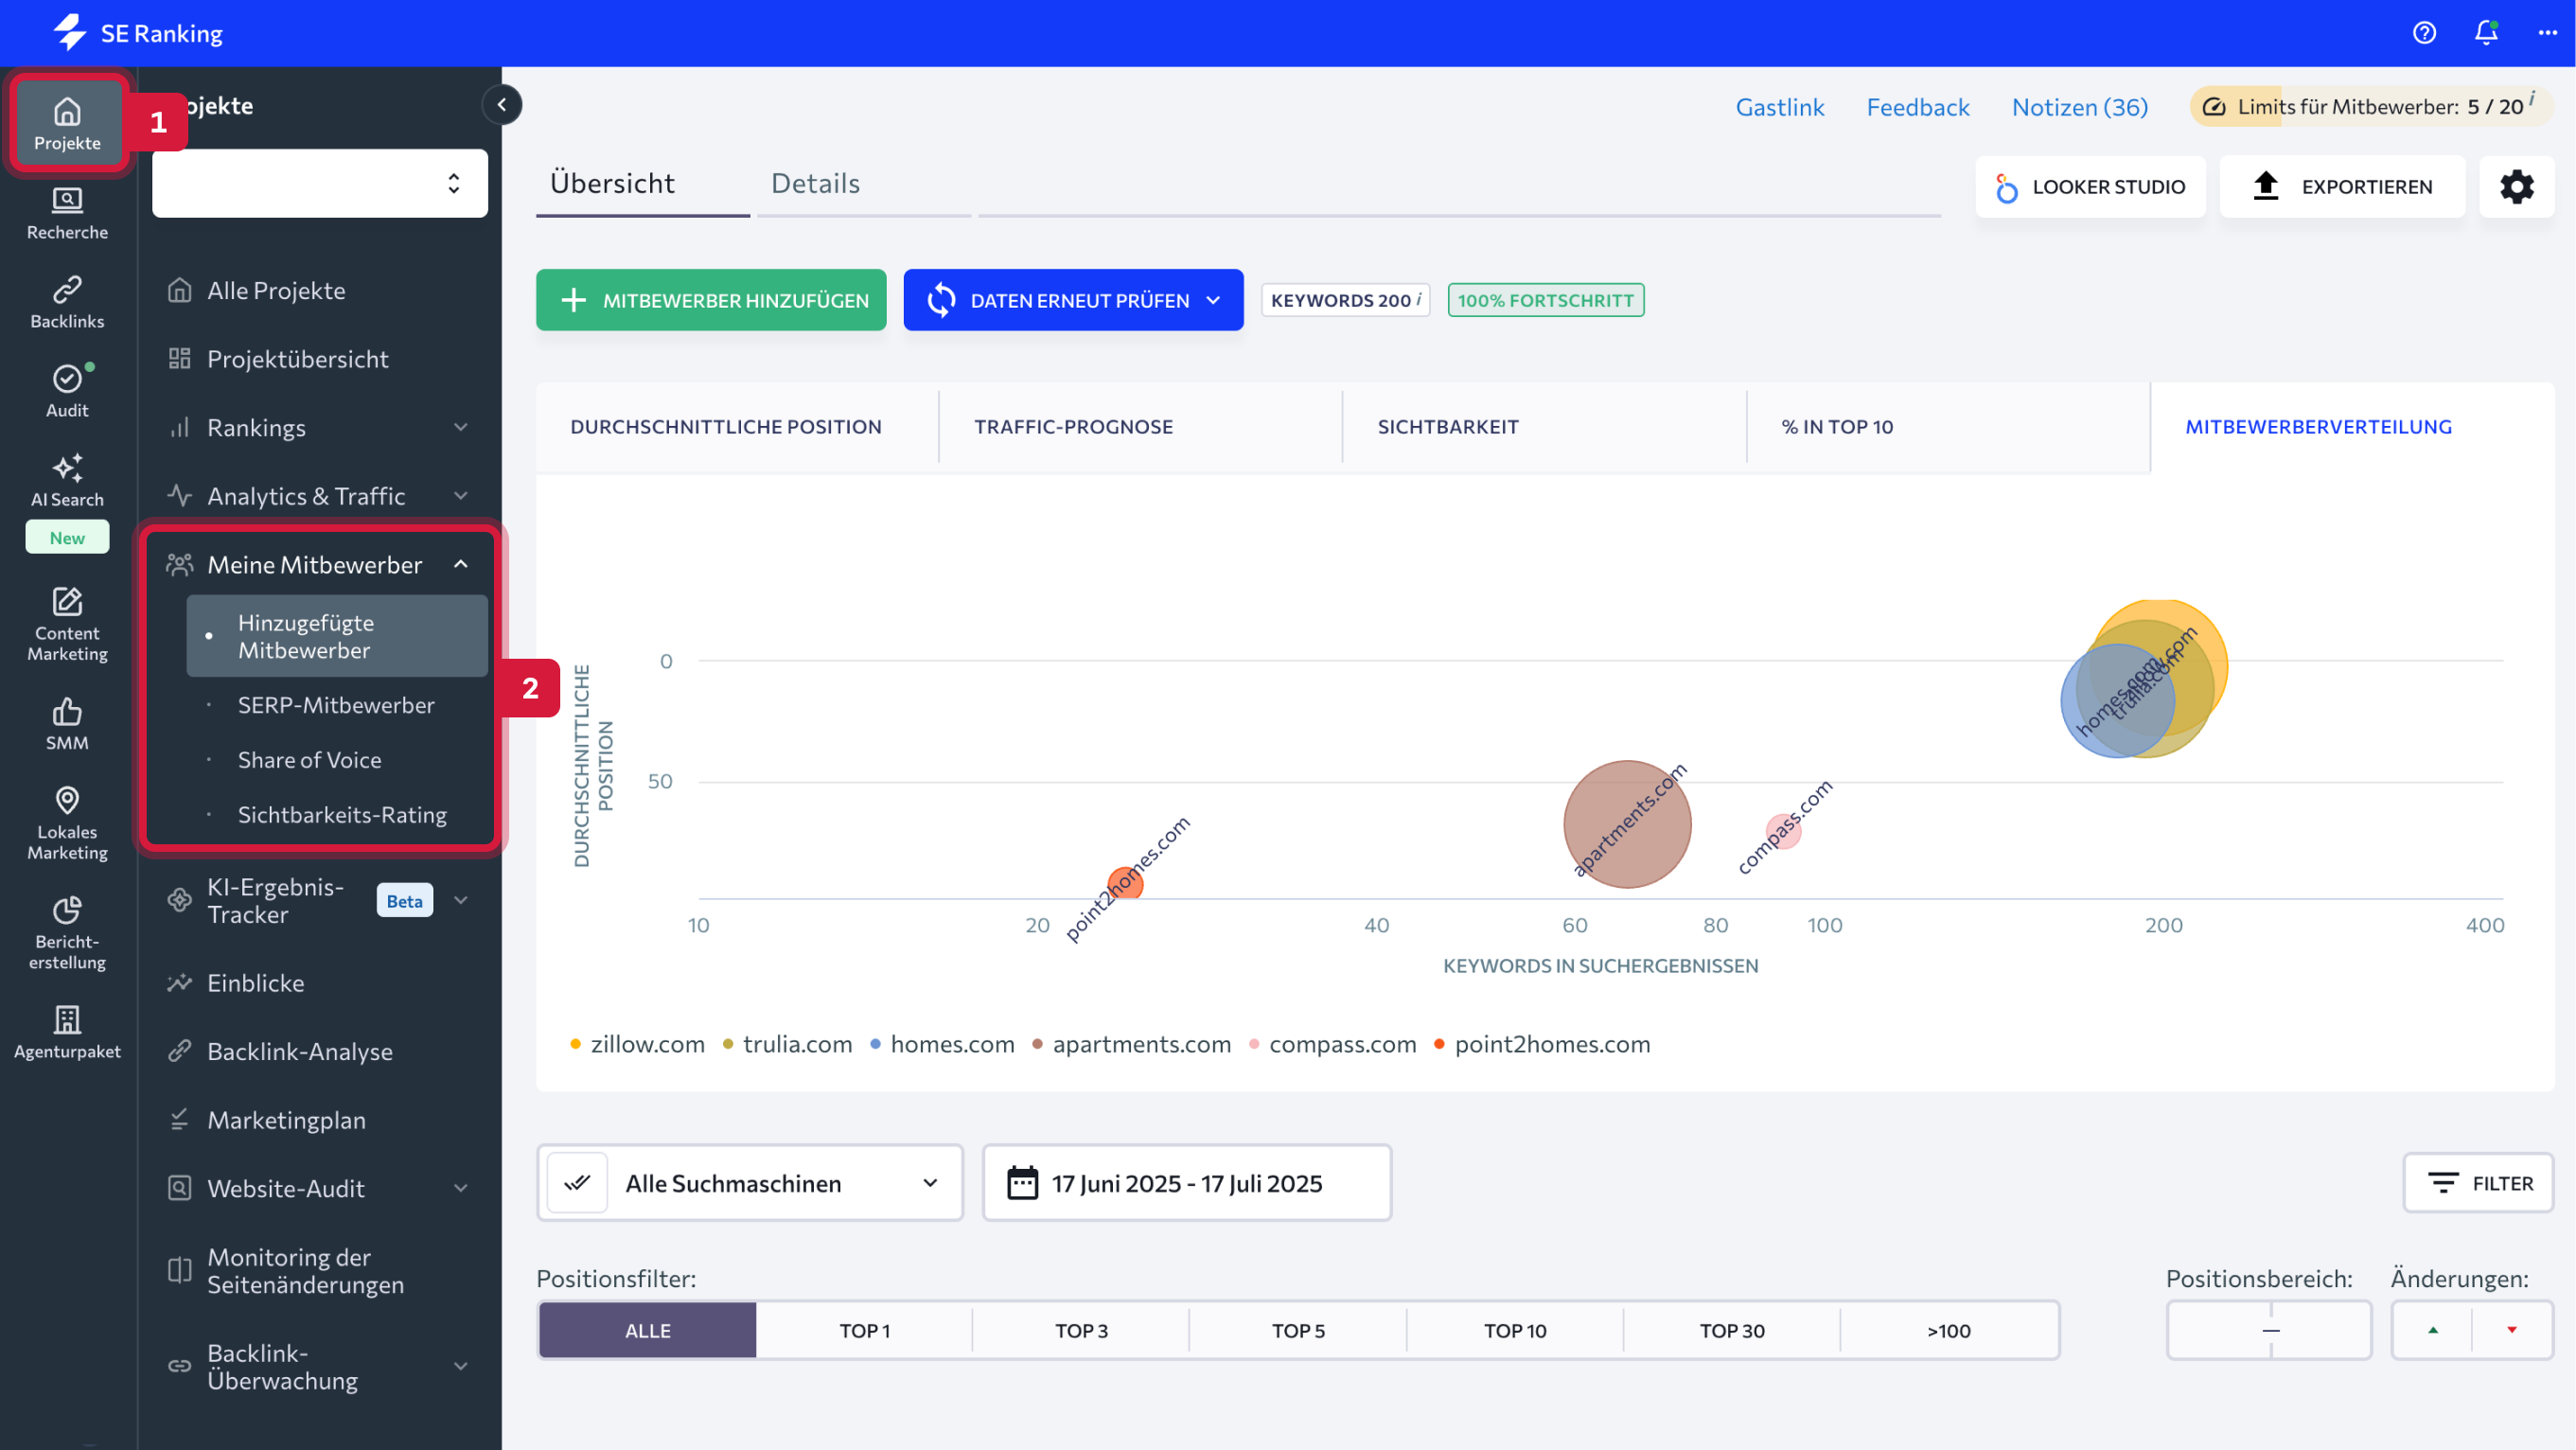Open the help question mark icon
The width and height of the screenshot is (2576, 1450).
click(x=2424, y=33)
